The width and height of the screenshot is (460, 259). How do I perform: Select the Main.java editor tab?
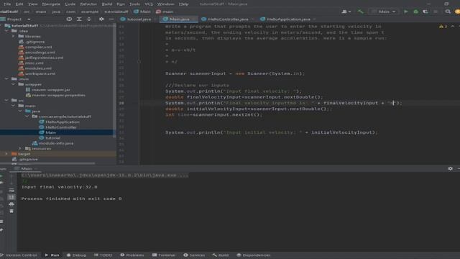pyautogui.click(x=179, y=19)
